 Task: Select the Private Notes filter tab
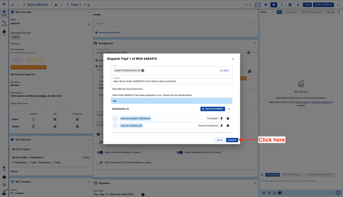(x=291, y=12)
